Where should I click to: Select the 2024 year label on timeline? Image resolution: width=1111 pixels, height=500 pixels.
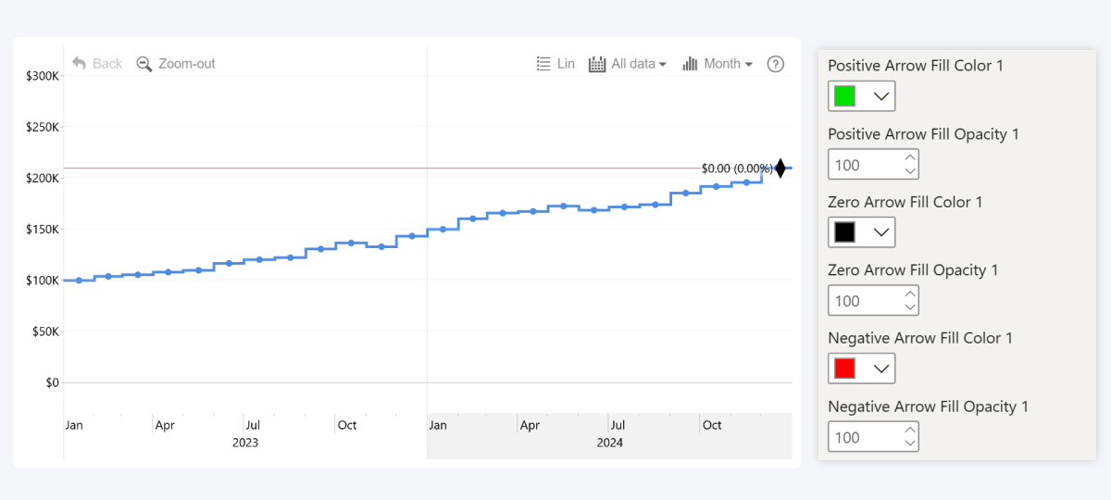609,443
